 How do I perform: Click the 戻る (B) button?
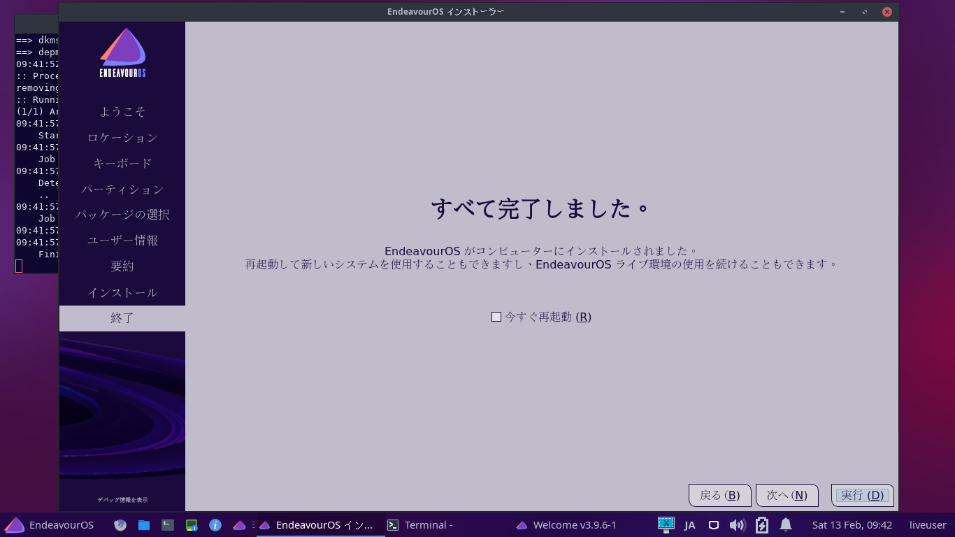click(x=719, y=495)
